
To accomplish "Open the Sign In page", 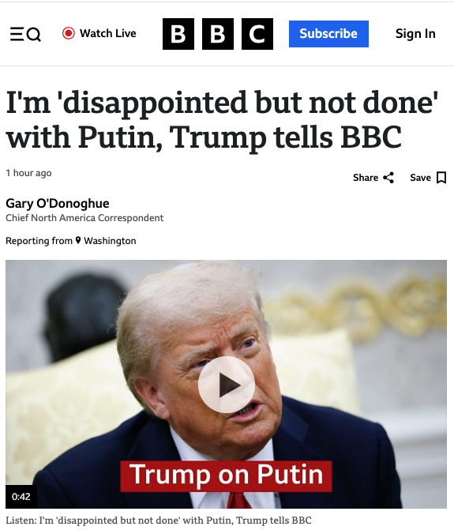I will 415,33.
